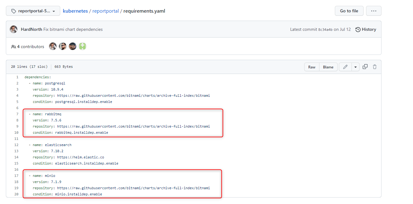This screenshot has width=413, height=204.
Task: Open the reportportal-5 tag selector dropdown
Action: point(33,10)
